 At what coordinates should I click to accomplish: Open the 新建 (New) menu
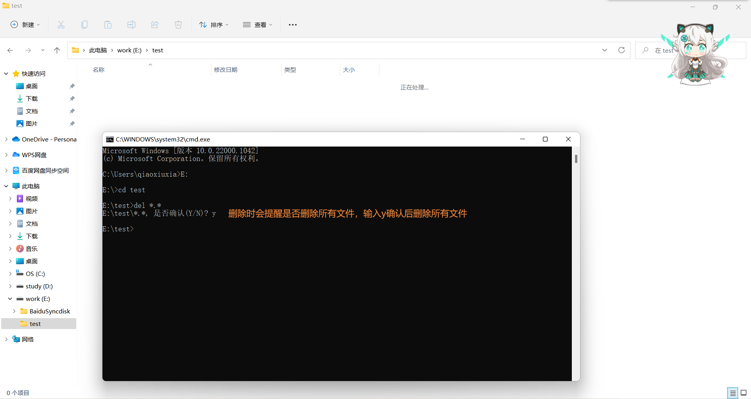pos(25,25)
